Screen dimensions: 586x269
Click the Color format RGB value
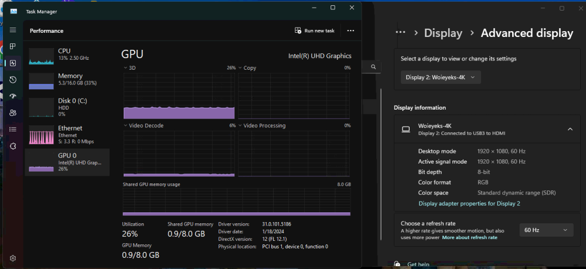pos(483,183)
